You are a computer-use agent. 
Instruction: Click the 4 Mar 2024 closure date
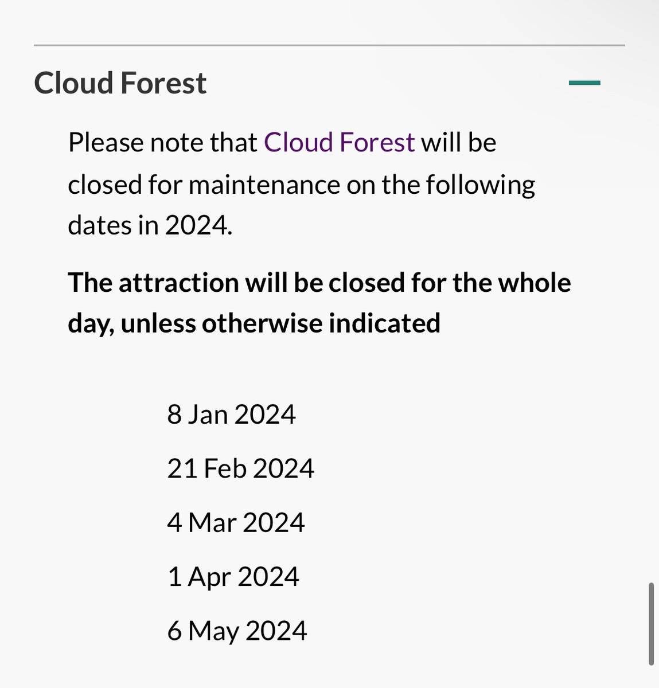236,523
